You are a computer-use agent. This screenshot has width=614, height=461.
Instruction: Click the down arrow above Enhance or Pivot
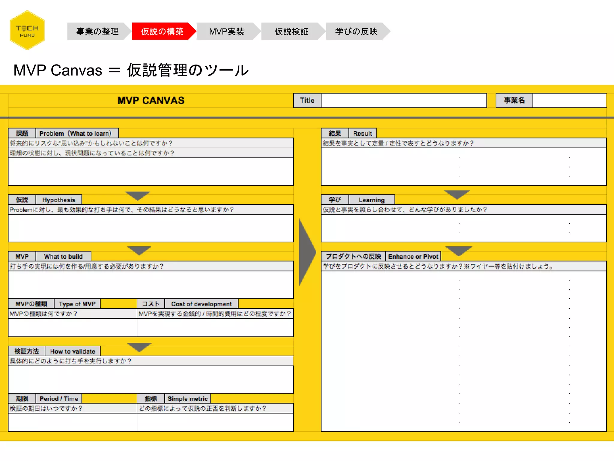click(x=459, y=251)
